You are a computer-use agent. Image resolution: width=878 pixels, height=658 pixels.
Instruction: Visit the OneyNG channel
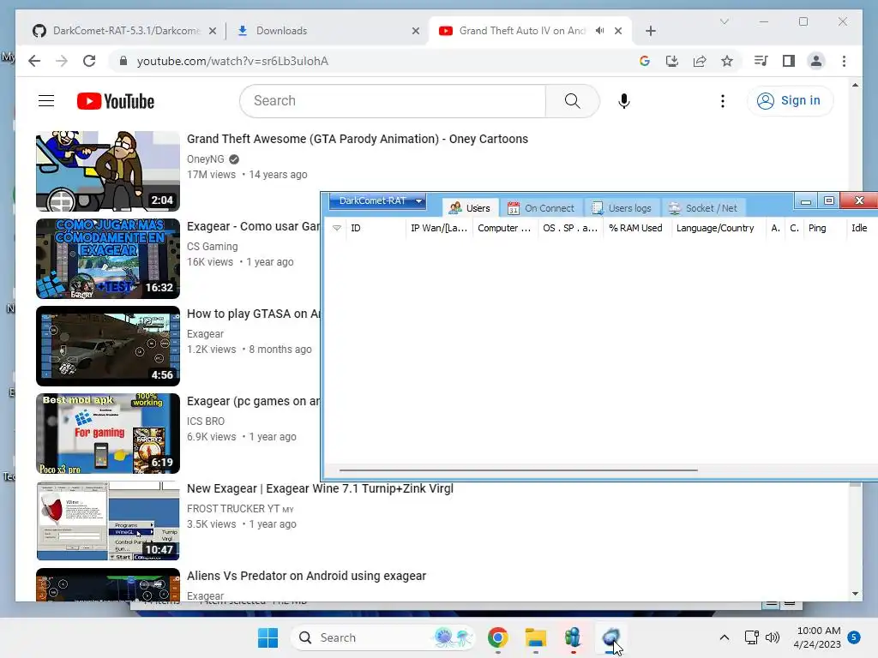(206, 159)
